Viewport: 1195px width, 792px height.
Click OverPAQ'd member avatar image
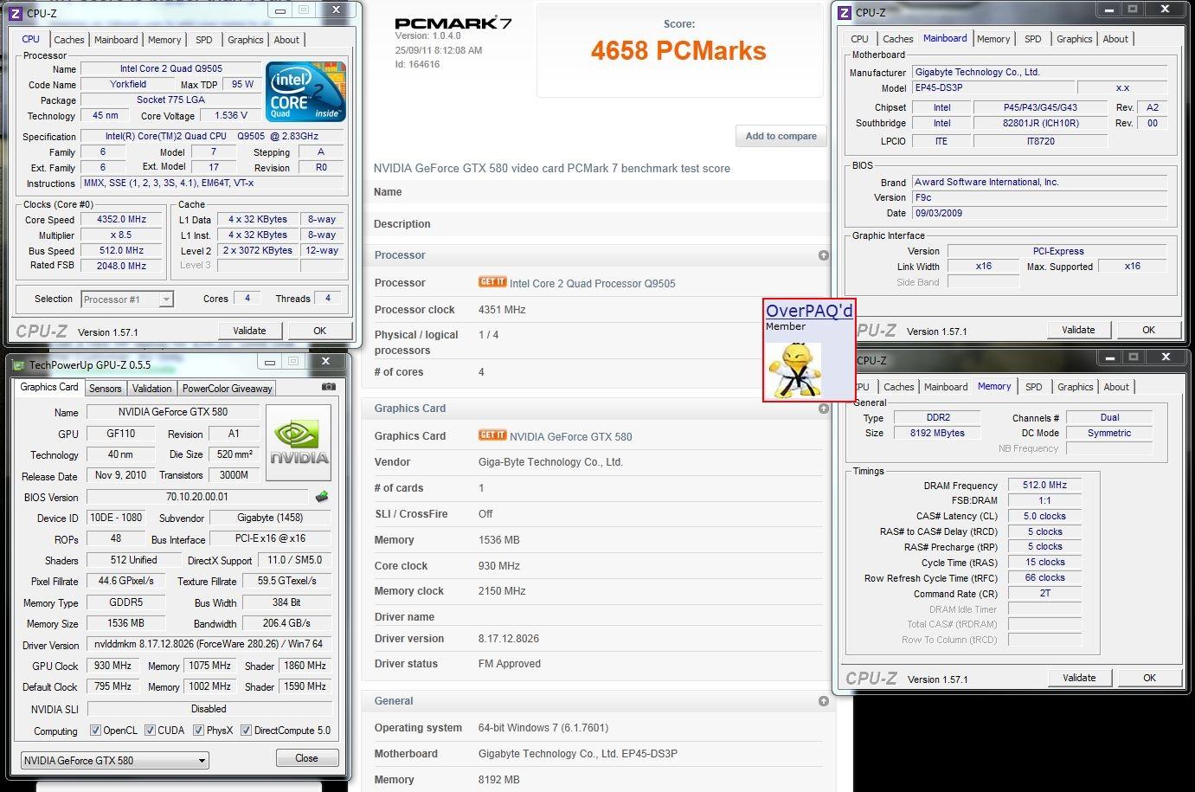pyautogui.click(x=795, y=370)
